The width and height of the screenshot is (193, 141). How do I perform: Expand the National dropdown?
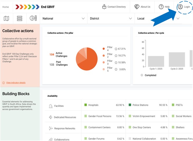(x=64, y=19)
